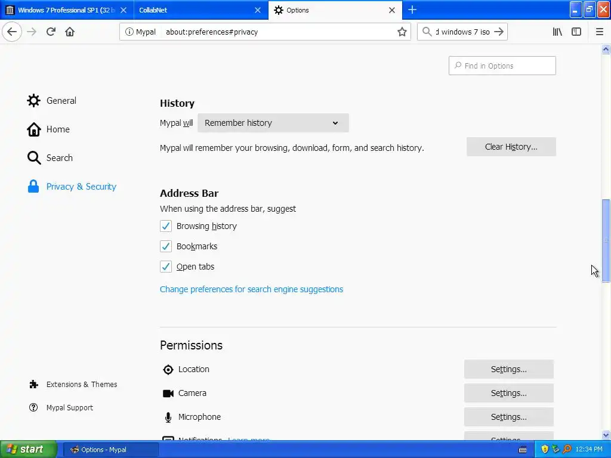Screen dimensions: 611x458
Task: Submit search with the go arrow
Action: [499, 32]
